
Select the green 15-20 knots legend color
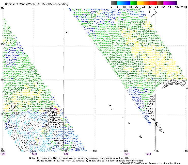coord(134,3)
